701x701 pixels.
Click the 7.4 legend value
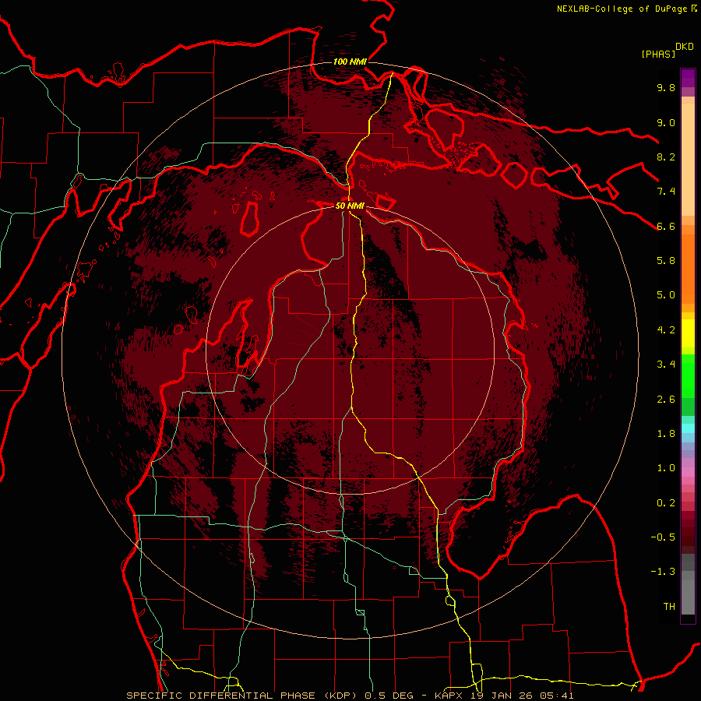(666, 192)
